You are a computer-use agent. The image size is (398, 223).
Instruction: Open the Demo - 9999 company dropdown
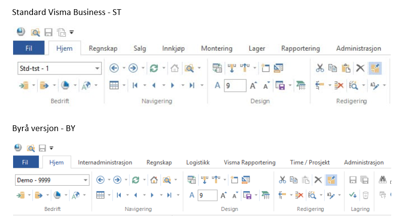pos(52,180)
